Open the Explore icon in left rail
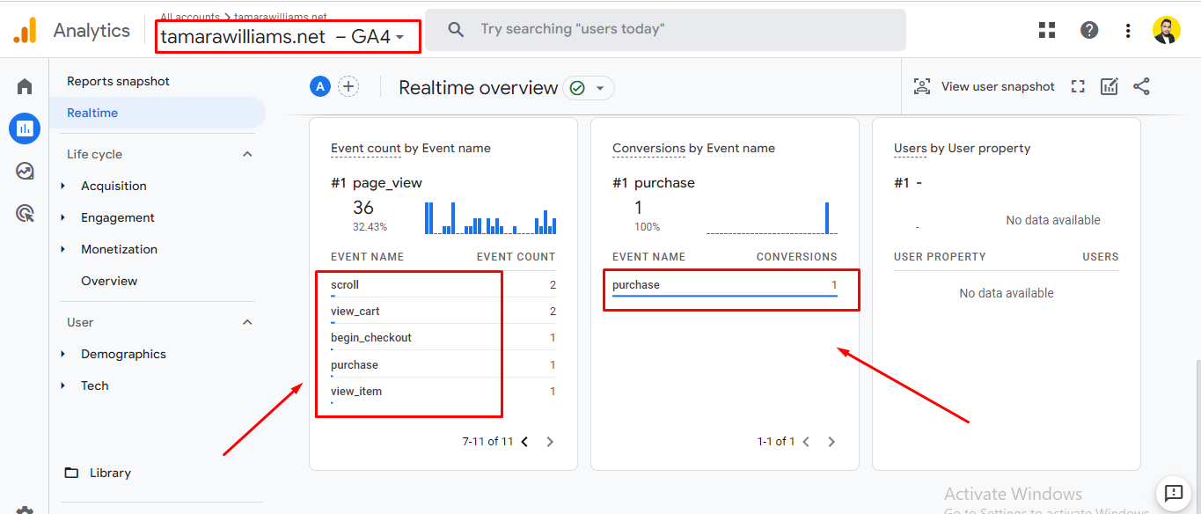 point(25,171)
